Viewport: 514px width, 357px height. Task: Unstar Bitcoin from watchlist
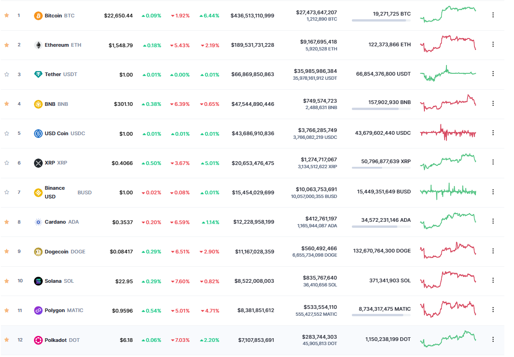coord(6,16)
